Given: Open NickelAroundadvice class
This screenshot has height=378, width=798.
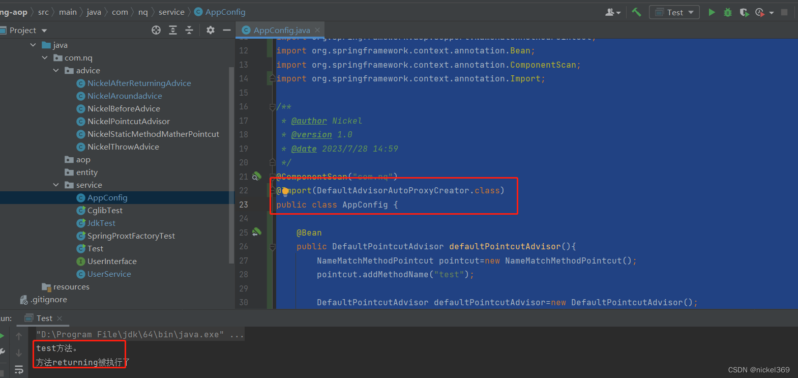Looking at the screenshot, I should pos(125,96).
